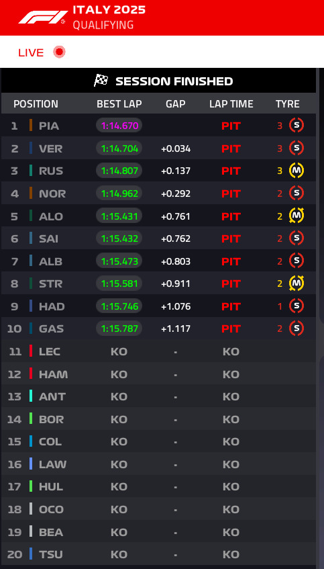The height and width of the screenshot is (569, 324).
Task: Click the cyan team colour bar beside ANT
Action: 31,396
